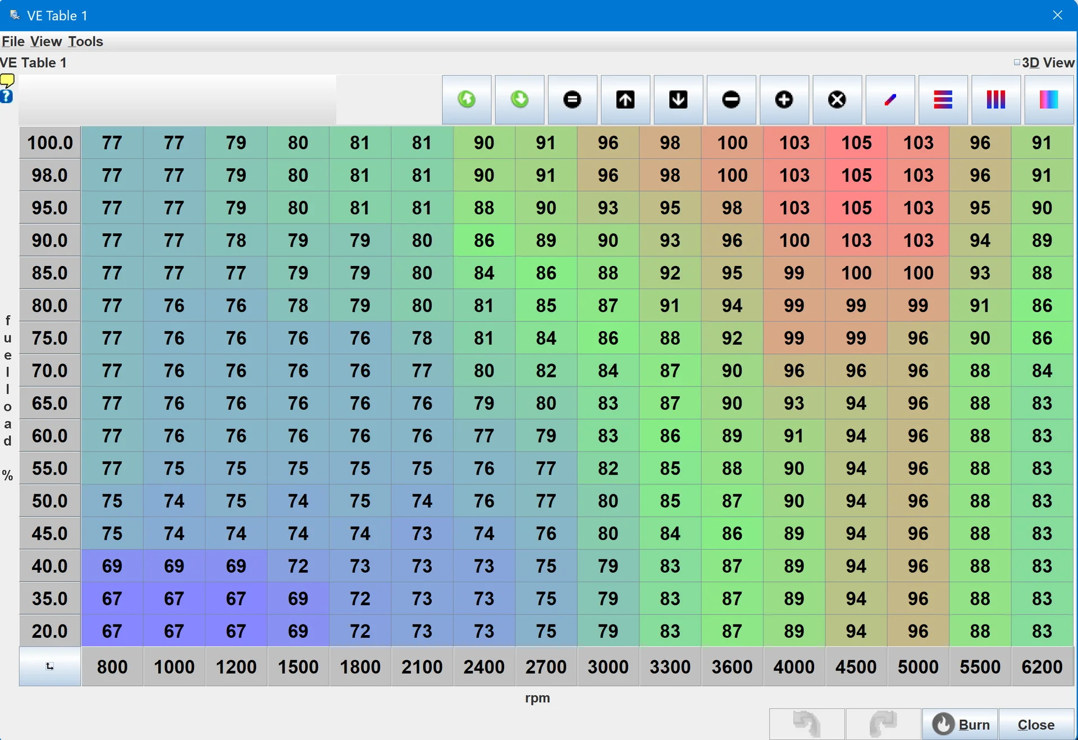
Task: Select the 75.0 fuel load row header
Action: (x=50, y=338)
